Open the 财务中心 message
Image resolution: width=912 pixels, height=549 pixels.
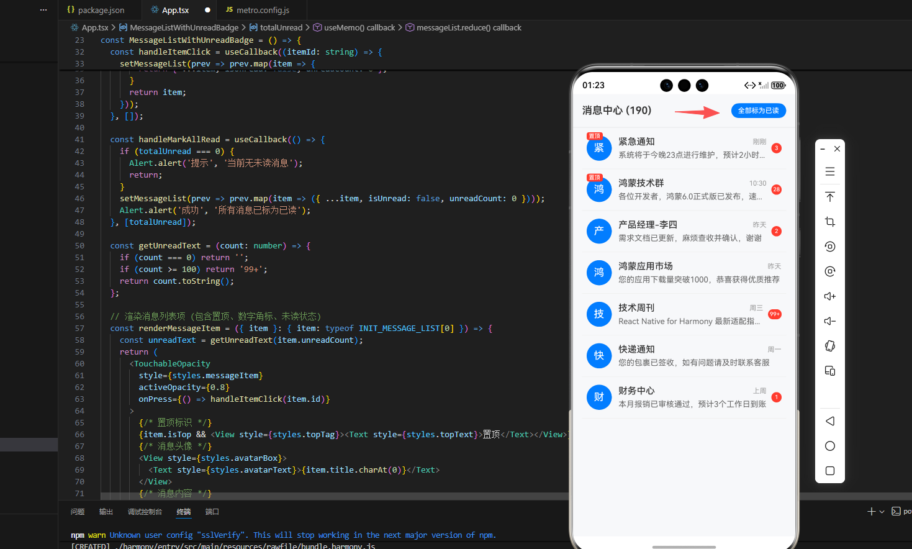[x=684, y=397]
